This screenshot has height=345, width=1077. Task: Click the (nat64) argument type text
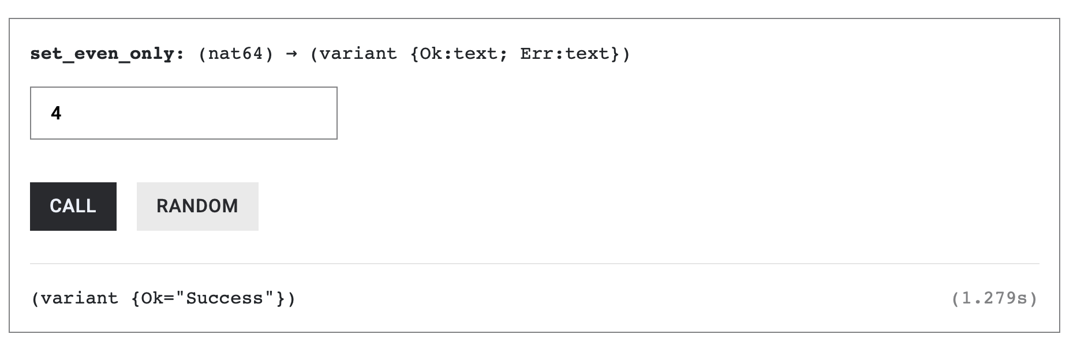(235, 54)
